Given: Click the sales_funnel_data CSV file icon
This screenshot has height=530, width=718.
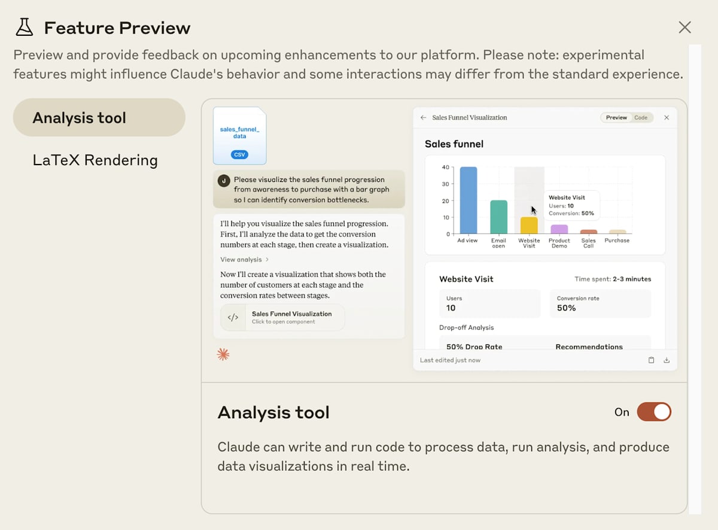Looking at the screenshot, I should point(240,136).
